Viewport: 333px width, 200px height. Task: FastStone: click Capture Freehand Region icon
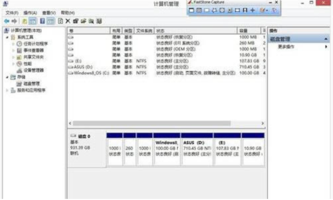pyautogui.click(x=214, y=10)
